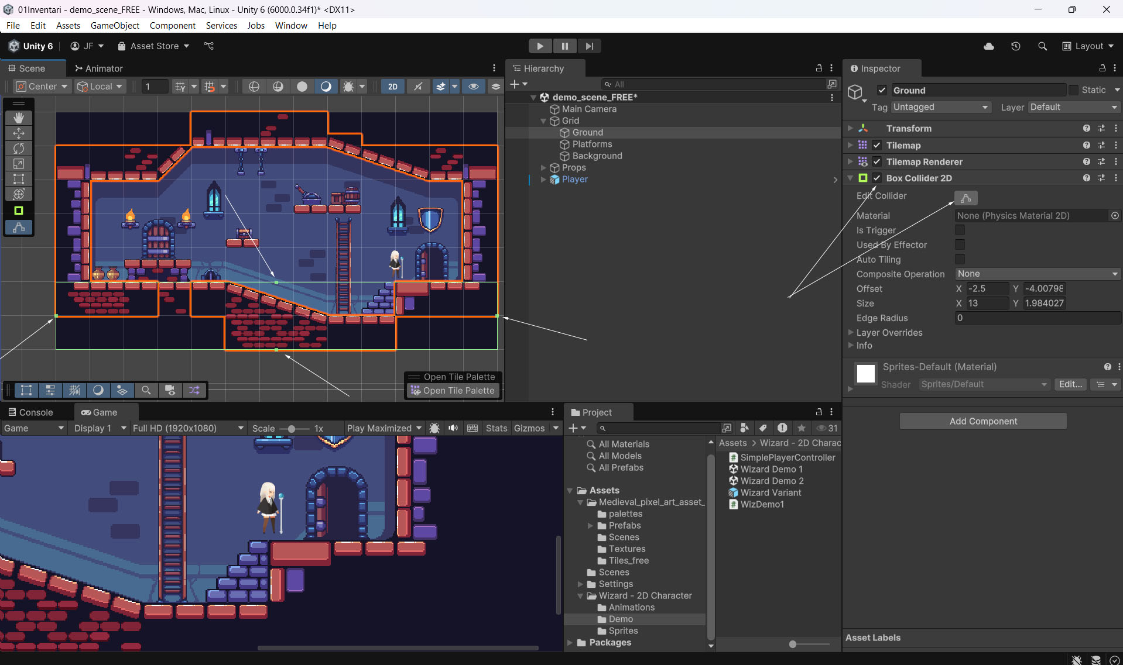
Task: Expand the Transform component
Action: 850,129
